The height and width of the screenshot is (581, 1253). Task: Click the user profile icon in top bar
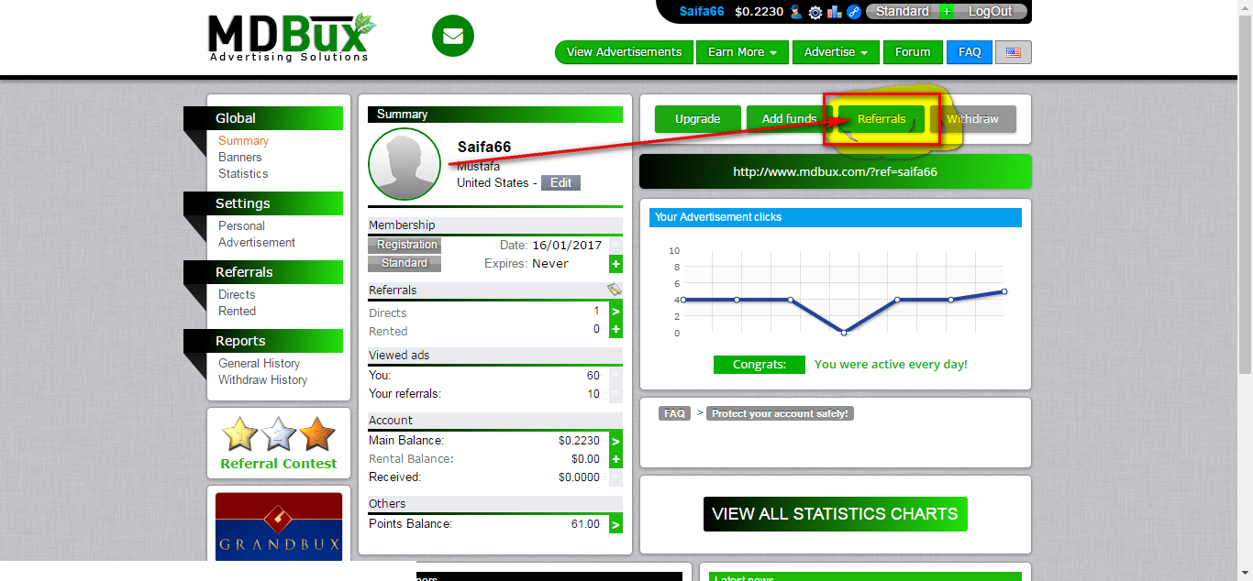795,12
